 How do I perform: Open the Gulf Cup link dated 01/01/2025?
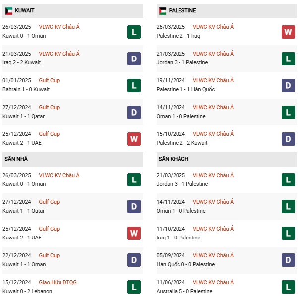(49, 80)
